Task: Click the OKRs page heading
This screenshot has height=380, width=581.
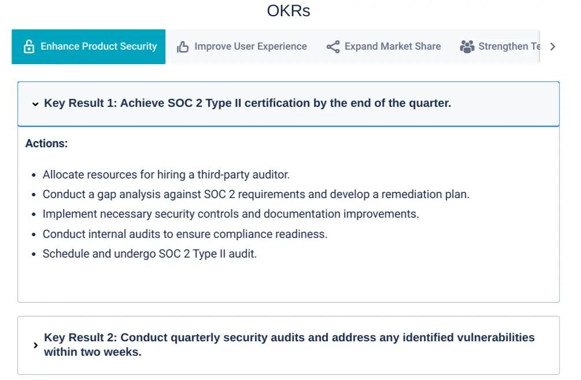Action: point(288,11)
